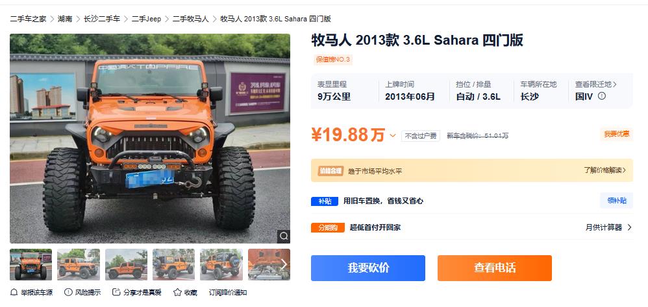Expand 了解价格解读 details
The image size is (648, 307).
[605, 170]
